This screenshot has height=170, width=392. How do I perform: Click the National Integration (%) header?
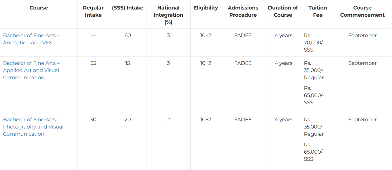click(168, 15)
